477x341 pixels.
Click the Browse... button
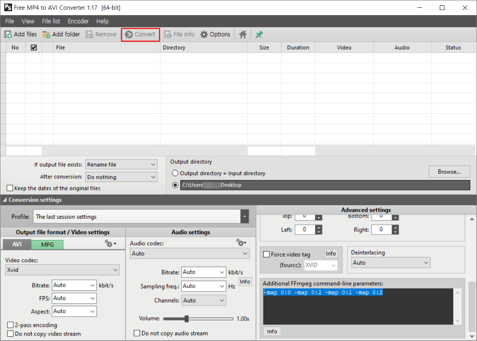449,171
